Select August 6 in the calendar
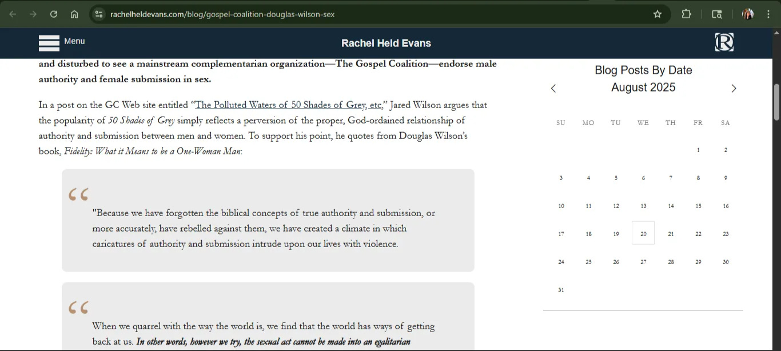781x351 pixels. (x=643, y=178)
